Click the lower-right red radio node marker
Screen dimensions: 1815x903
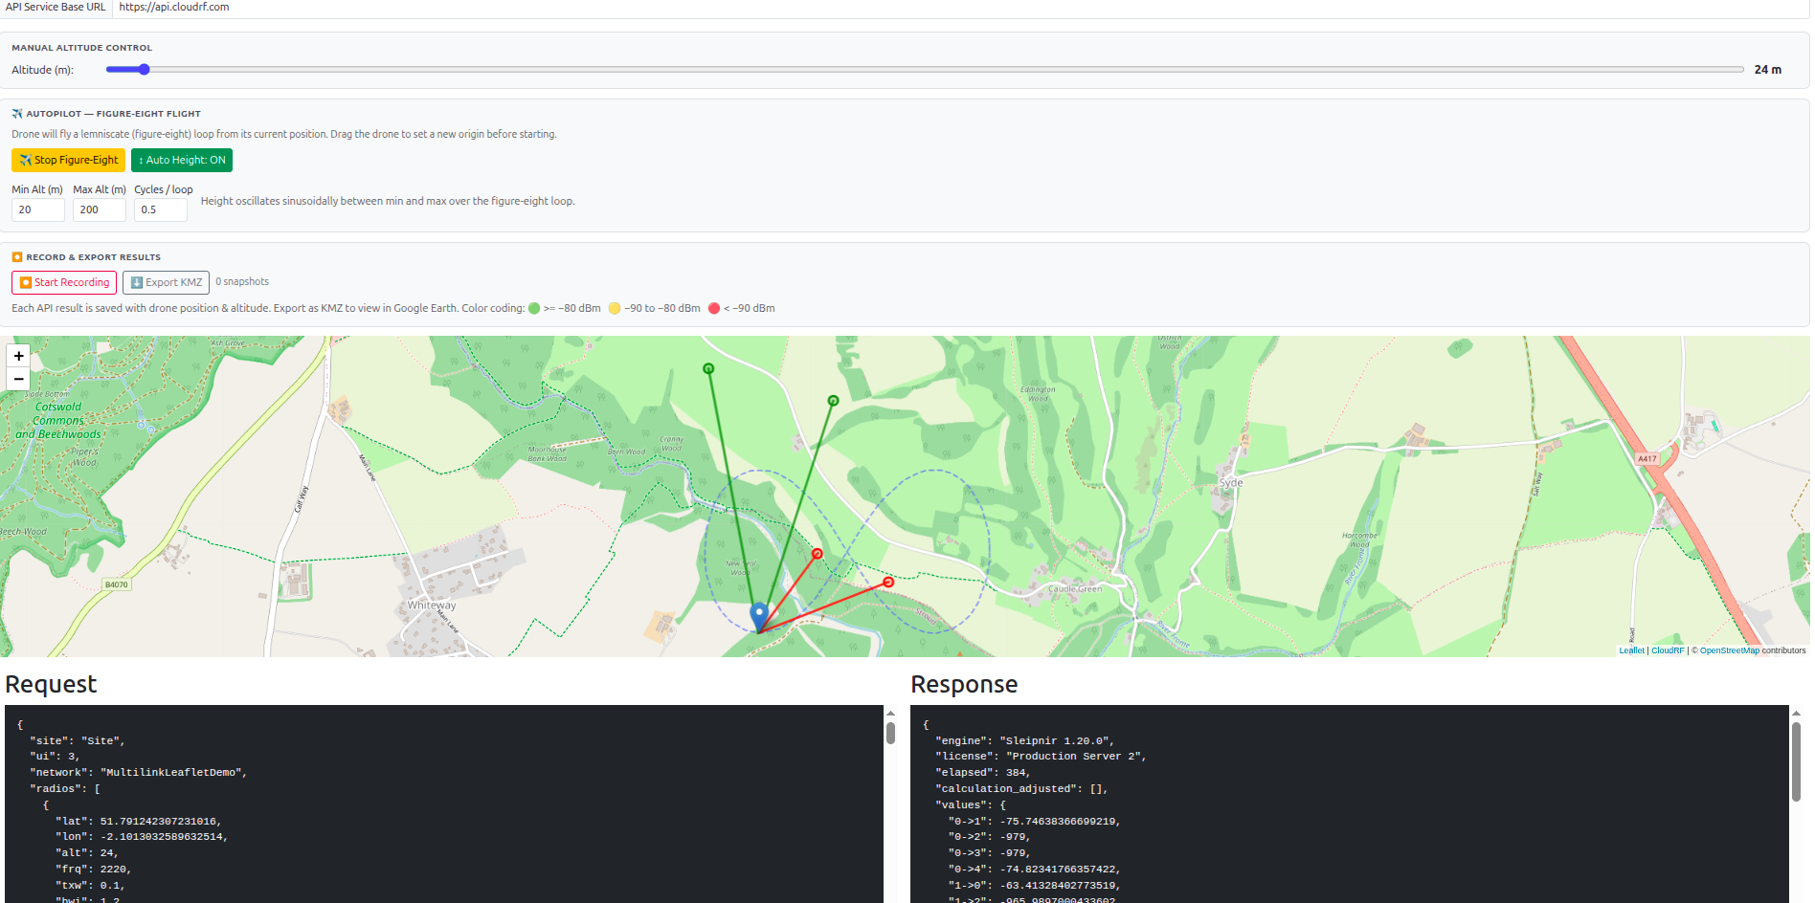pos(888,582)
